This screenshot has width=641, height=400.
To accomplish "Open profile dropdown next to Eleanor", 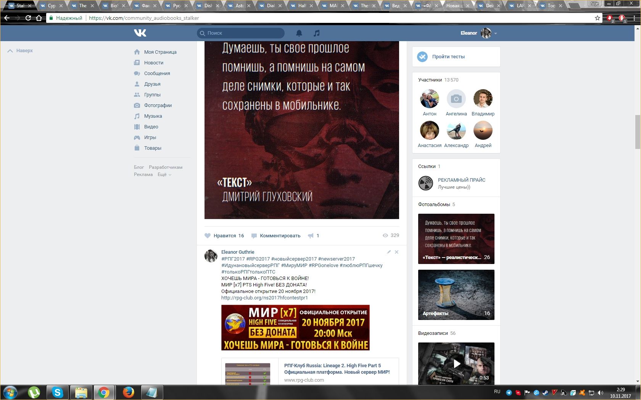I will coord(496,34).
